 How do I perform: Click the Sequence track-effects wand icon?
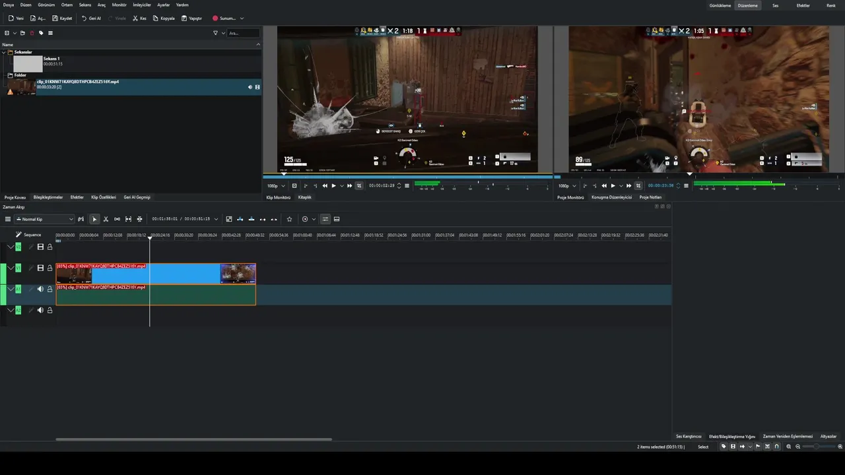click(x=19, y=234)
